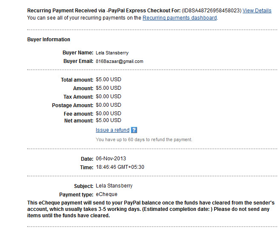Click the bold eCheque payment notice paragraph
Viewport: 278px width, 233px height.
151,209
